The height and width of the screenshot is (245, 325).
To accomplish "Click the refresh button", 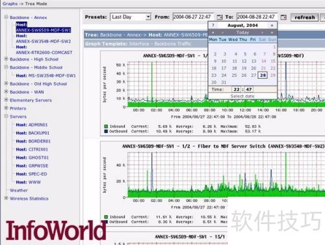I will 305,18.
